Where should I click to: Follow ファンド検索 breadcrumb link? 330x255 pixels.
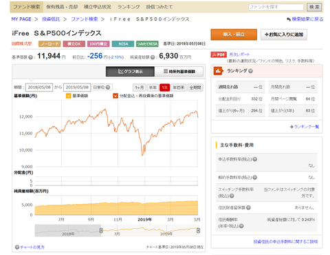(x=85, y=19)
